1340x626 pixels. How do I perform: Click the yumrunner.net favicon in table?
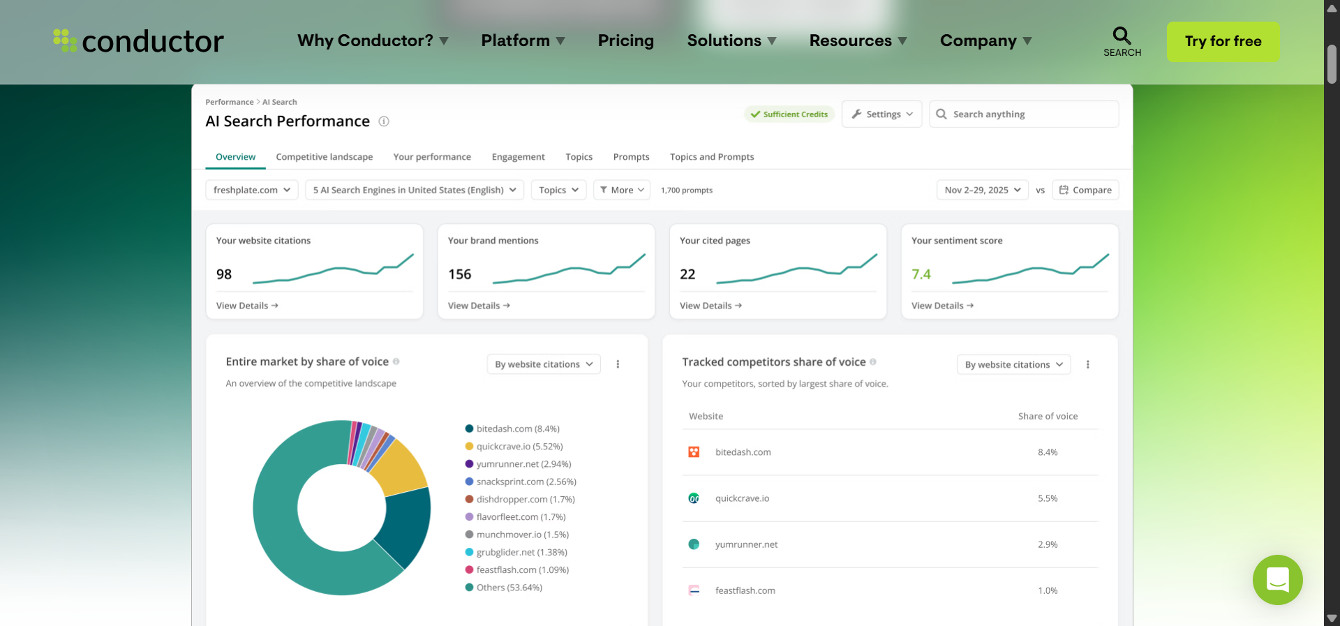(694, 544)
